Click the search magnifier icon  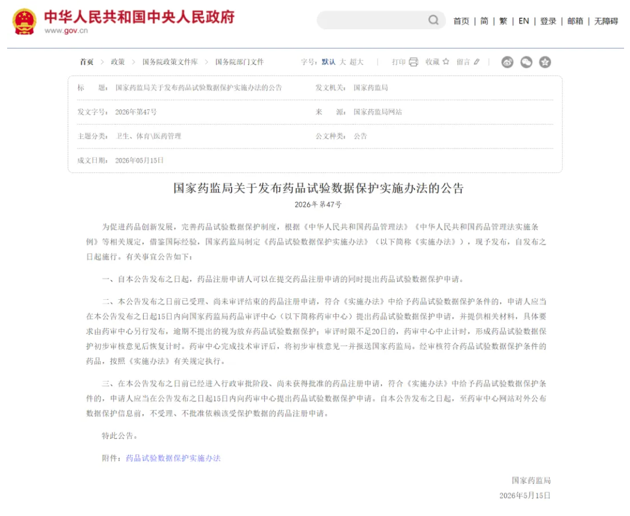click(x=433, y=20)
